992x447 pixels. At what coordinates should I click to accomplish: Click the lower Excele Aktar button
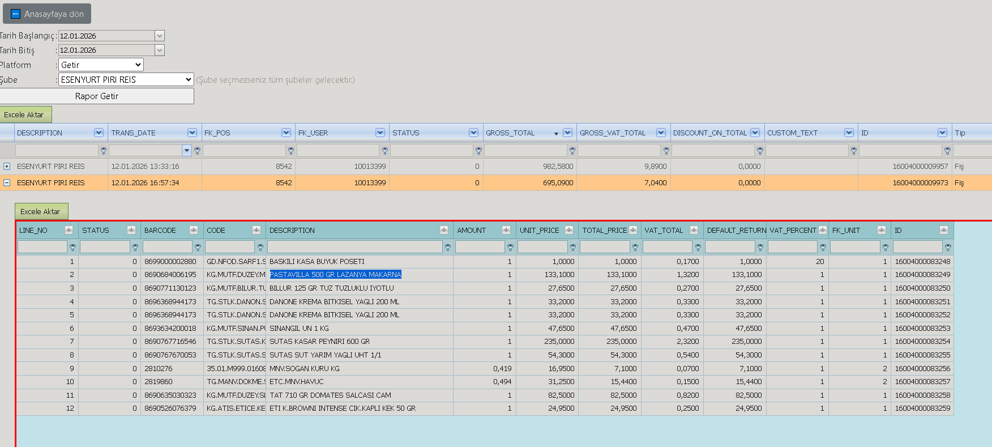pyautogui.click(x=41, y=211)
